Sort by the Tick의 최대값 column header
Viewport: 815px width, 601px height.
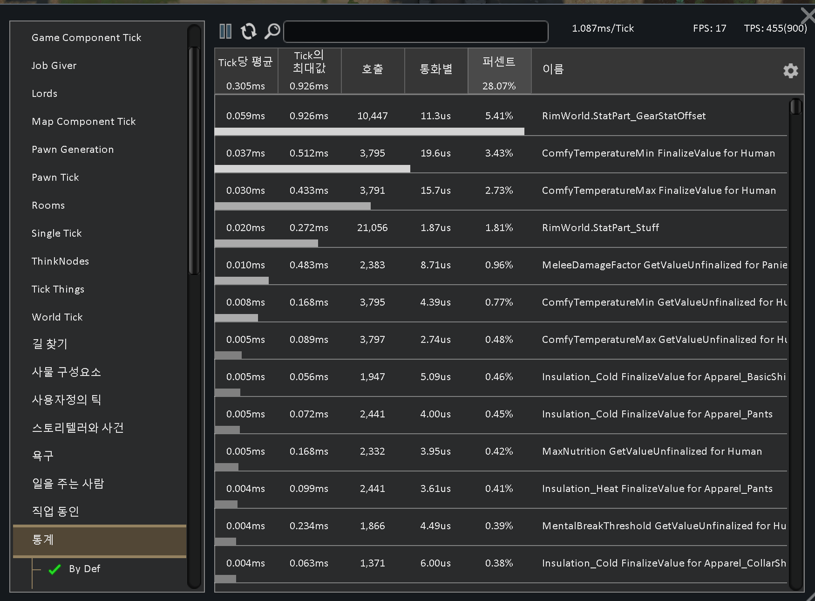309,71
